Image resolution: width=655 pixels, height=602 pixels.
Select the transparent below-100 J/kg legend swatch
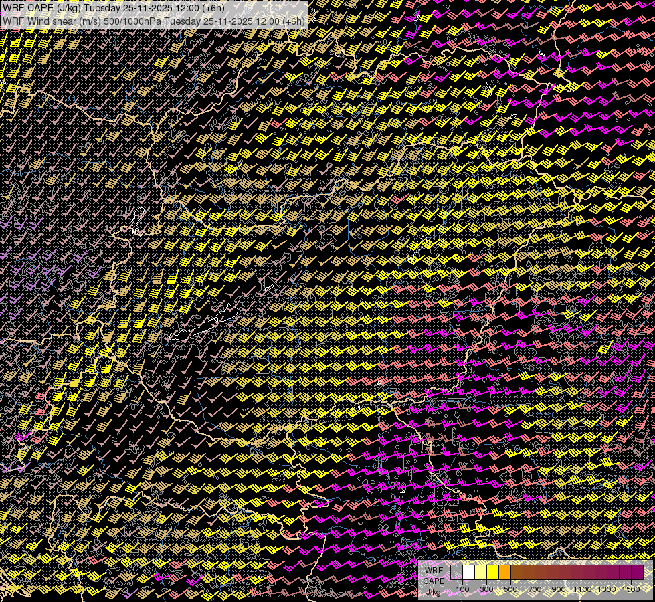coord(456,572)
